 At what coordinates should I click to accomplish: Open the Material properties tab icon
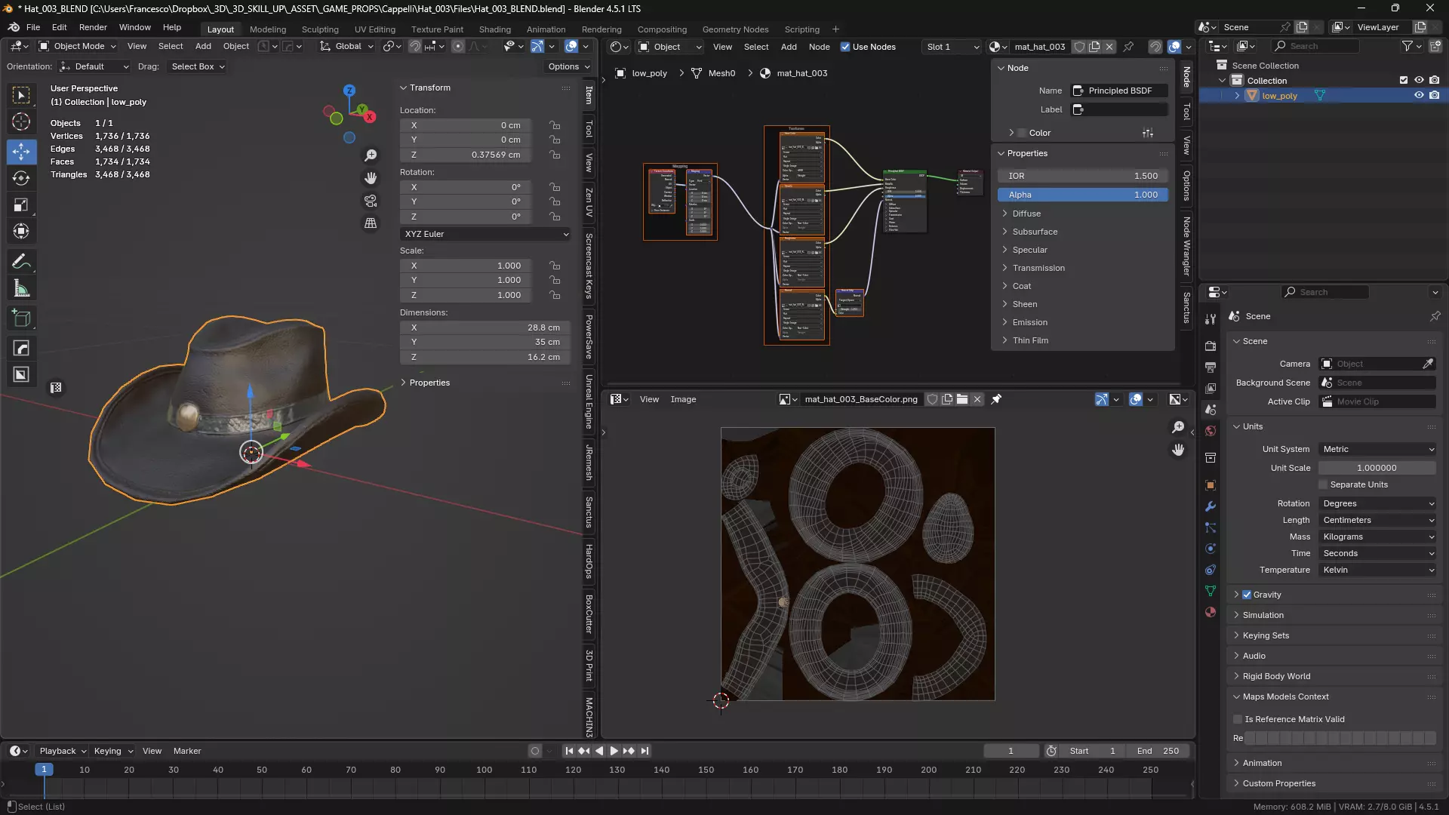tap(1211, 612)
